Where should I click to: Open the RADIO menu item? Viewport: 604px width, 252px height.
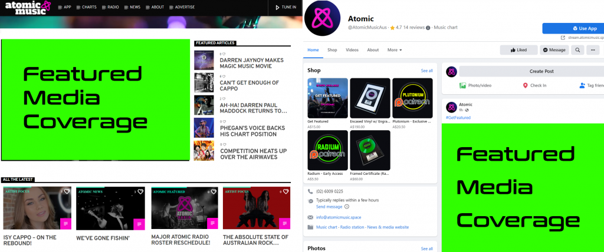[110, 7]
